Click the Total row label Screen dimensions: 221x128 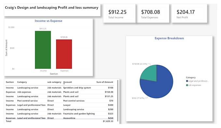pos(8,121)
